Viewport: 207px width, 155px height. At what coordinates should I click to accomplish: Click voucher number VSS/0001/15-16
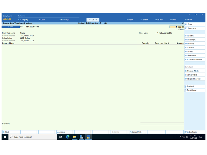(32, 27)
